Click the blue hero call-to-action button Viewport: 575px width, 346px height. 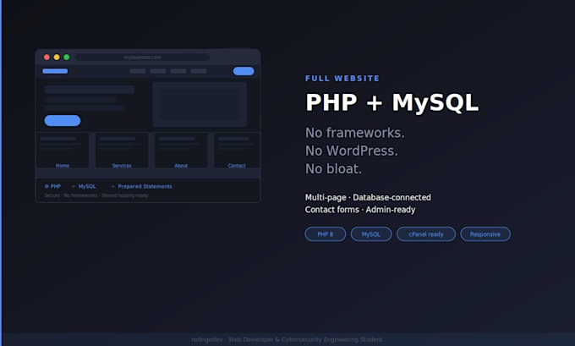pos(63,120)
